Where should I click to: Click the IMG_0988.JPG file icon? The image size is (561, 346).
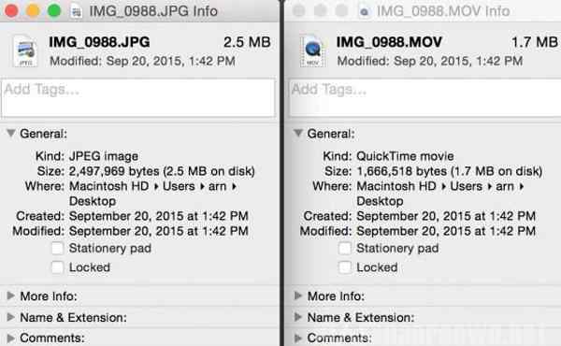click(x=24, y=50)
